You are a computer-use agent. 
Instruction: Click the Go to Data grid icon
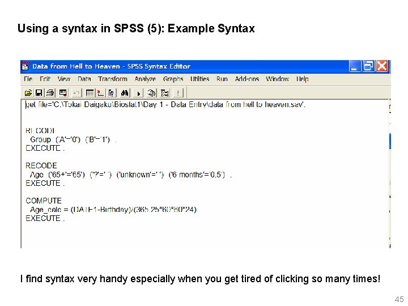90,92
